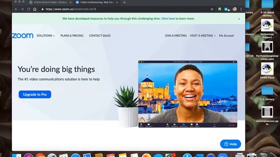
Task: Click the browser forward arrow
Action: [x=22, y=9]
